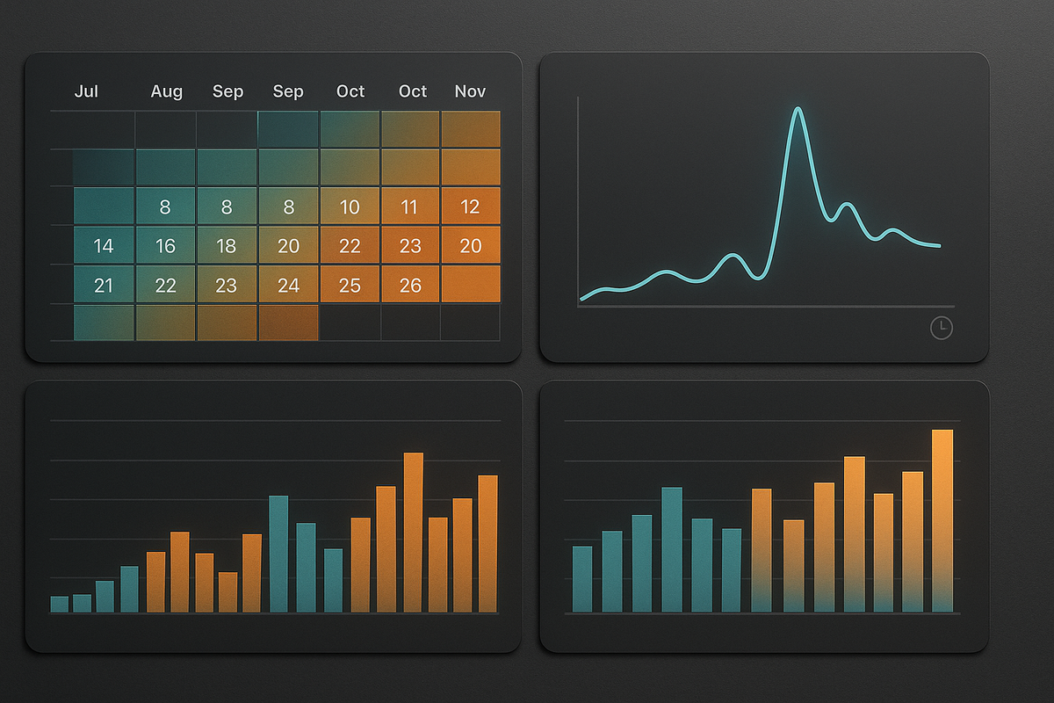Image resolution: width=1054 pixels, height=703 pixels.
Task: Select tallest orange bar in bottom-left chart
Action: tap(414, 533)
